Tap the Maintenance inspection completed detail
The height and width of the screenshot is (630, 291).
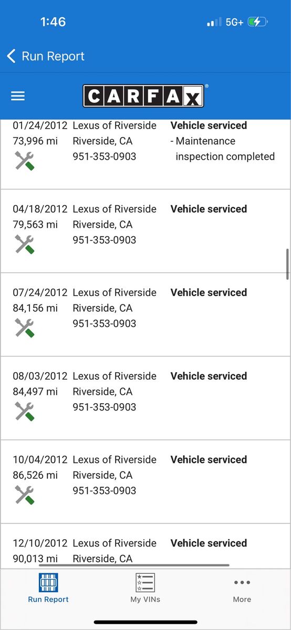(x=223, y=149)
